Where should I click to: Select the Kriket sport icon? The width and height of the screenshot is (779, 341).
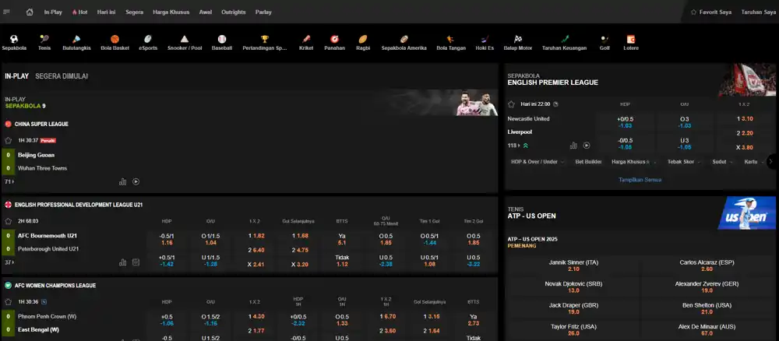306,39
